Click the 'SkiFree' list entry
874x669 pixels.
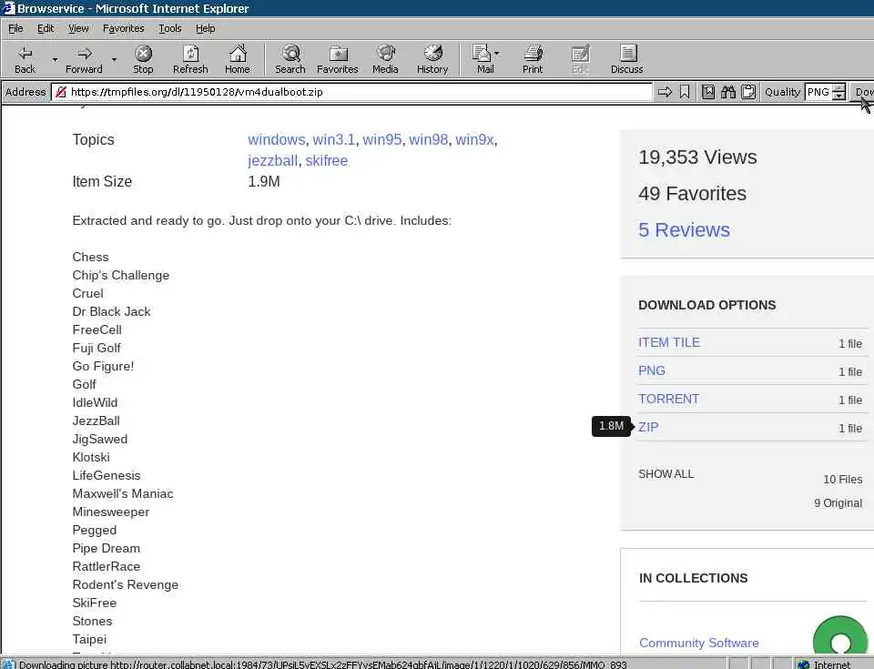click(94, 603)
